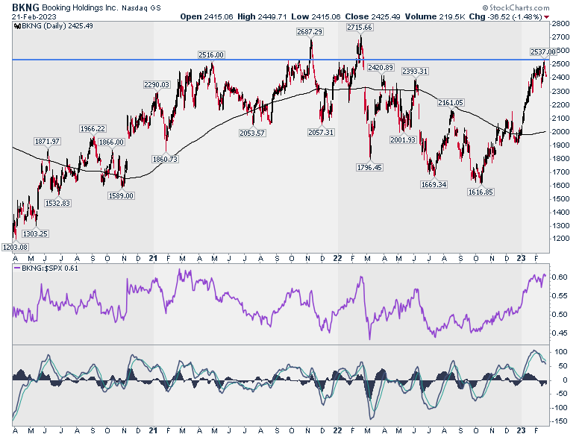Click the date 21-Feb-2023
The height and width of the screenshot is (437, 582).
coord(34,17)
